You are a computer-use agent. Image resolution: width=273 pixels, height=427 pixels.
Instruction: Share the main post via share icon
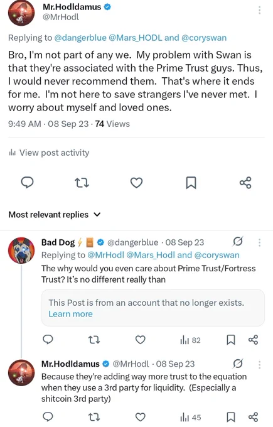(245, 183)
